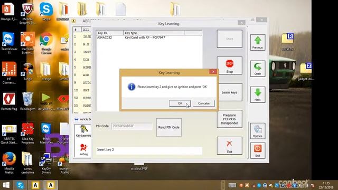Click the Read PIN Code button
This screenshot has height=190, width=338.
click(169, 127)
